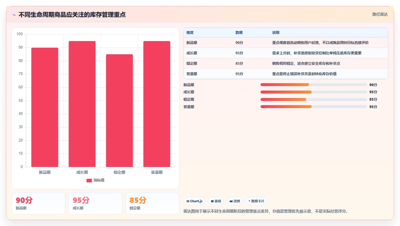This screenshot has width=400, height=226.
Task: Click the 稳定期 bar in chart
Action: point(119,110)
